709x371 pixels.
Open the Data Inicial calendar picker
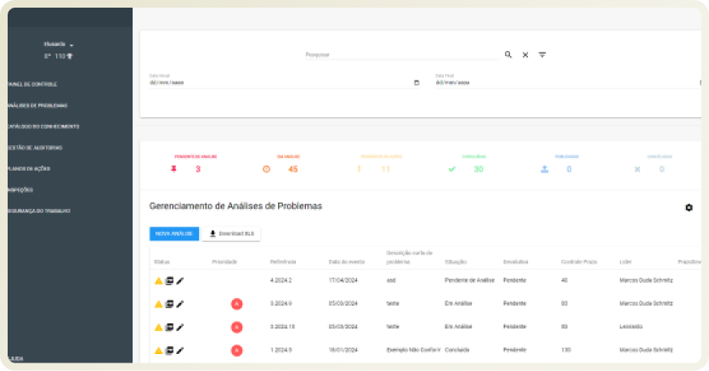416,82
